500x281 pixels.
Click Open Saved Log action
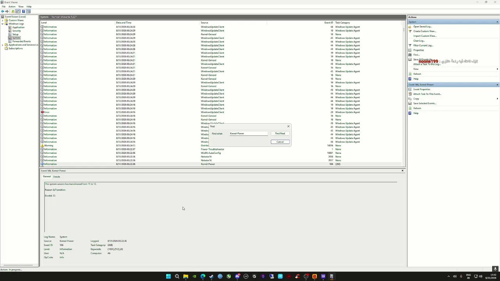click(x=422, y=27)
